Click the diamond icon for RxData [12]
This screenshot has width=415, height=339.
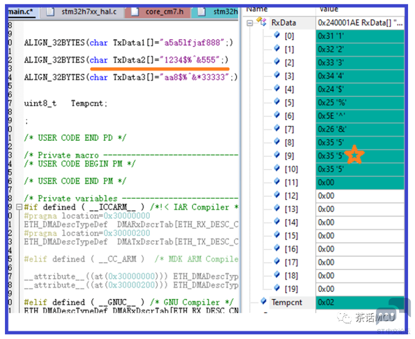click(x=277, y=194)
